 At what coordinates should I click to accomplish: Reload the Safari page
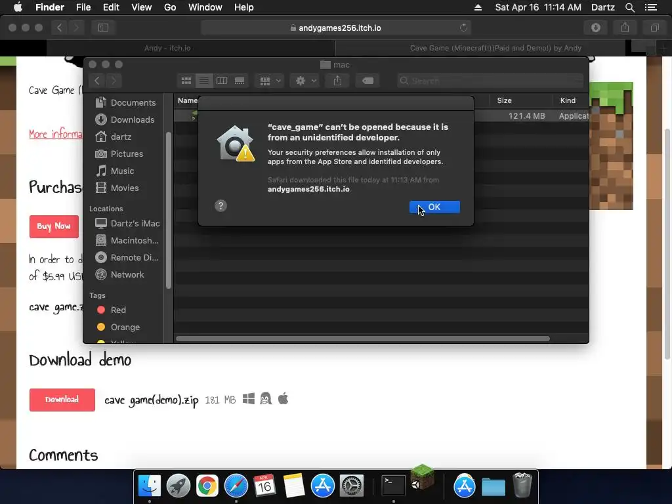[463, 28]
